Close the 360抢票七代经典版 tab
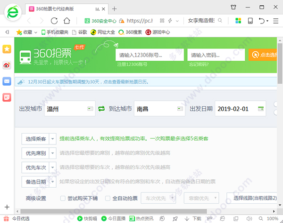 pyautogui.click(x=103, y=9)
